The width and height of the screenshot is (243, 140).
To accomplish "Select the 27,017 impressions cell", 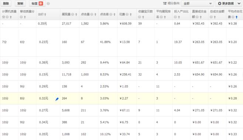I will (66, 24).
